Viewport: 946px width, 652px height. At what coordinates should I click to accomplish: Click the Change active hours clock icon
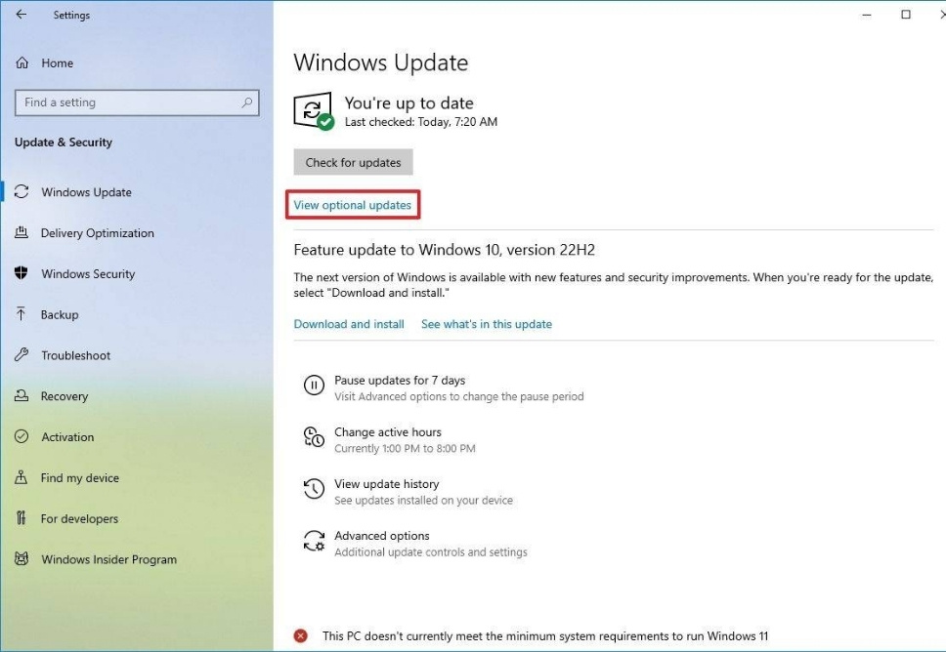point(314,438)
